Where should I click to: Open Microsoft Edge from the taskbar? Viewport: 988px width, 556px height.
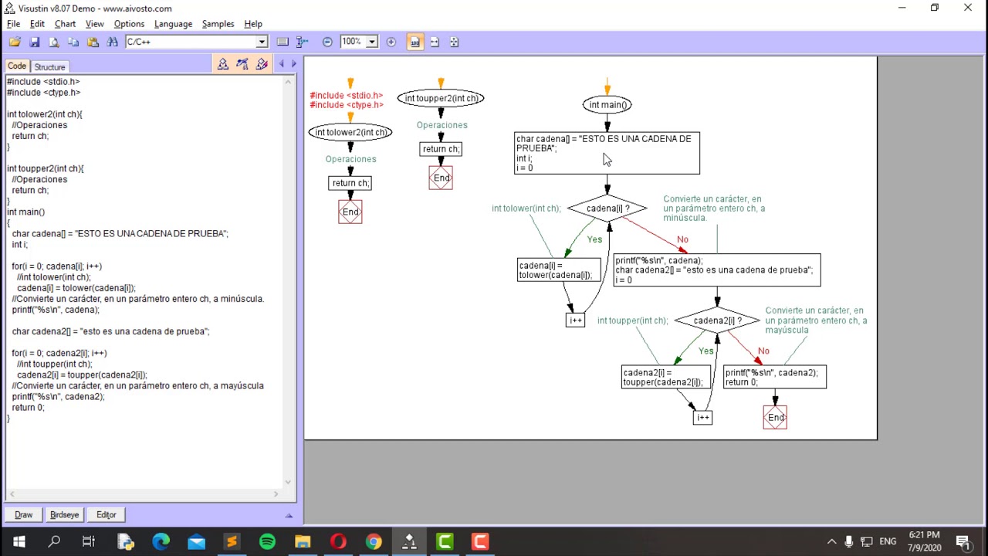click(161, 541)
